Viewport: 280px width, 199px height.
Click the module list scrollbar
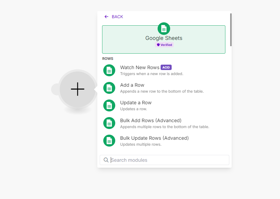coord(231,30)
